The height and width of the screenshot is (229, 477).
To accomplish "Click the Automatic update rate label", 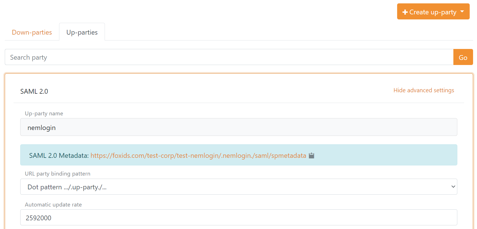I will click(x=53, y=205).
